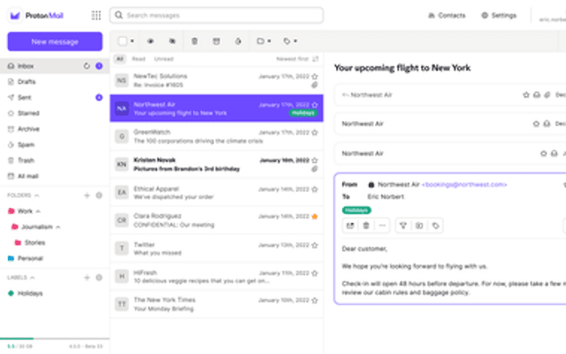Collapse the Work folder

pos(38,212)
